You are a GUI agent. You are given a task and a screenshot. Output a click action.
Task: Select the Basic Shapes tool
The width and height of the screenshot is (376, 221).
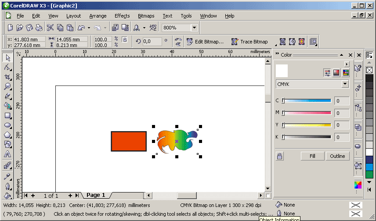click(x=7, y=144)
